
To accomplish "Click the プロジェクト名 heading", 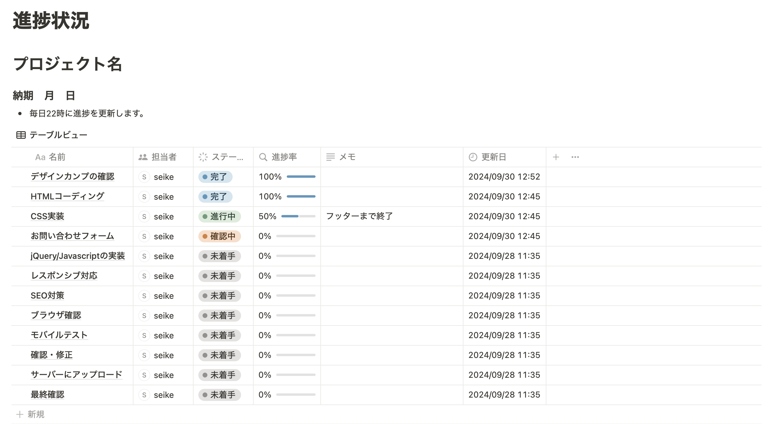I will [x=68, y=64].
